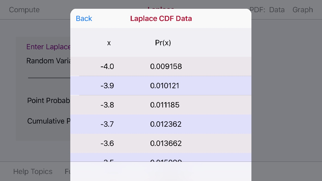Tap the Pr(x) column header
This screenshot has width=322, height=181.
point(163,43)
